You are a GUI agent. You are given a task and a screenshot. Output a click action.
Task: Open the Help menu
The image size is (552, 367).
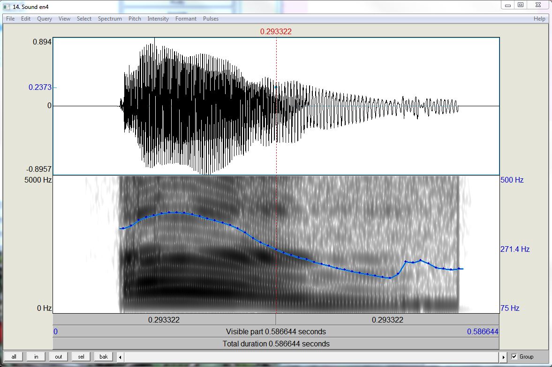point(539,19)
